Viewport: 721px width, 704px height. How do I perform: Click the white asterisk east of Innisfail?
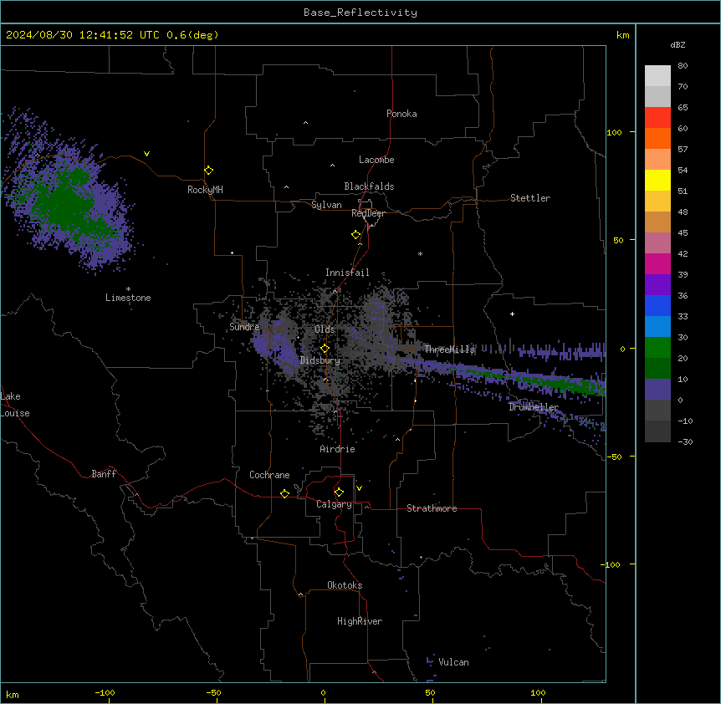(x=420, y=253)
